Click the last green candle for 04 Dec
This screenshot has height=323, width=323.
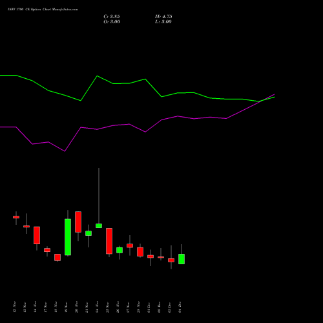tap(182, 259)
